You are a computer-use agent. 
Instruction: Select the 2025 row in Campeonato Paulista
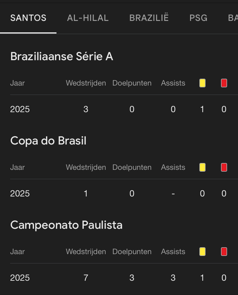click(20, 278)
